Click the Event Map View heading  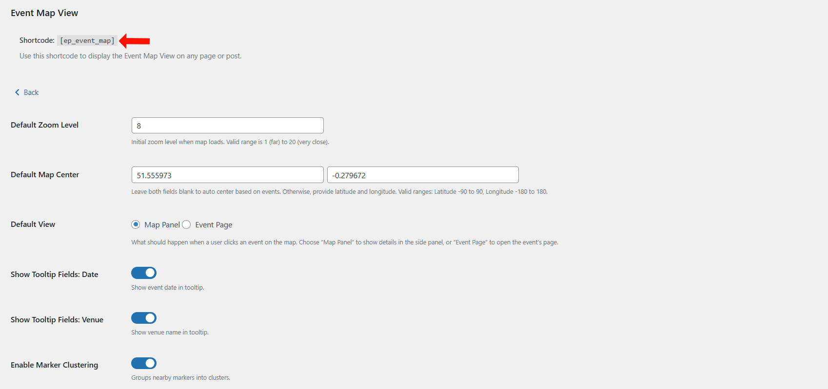click(x=44, y=13)
